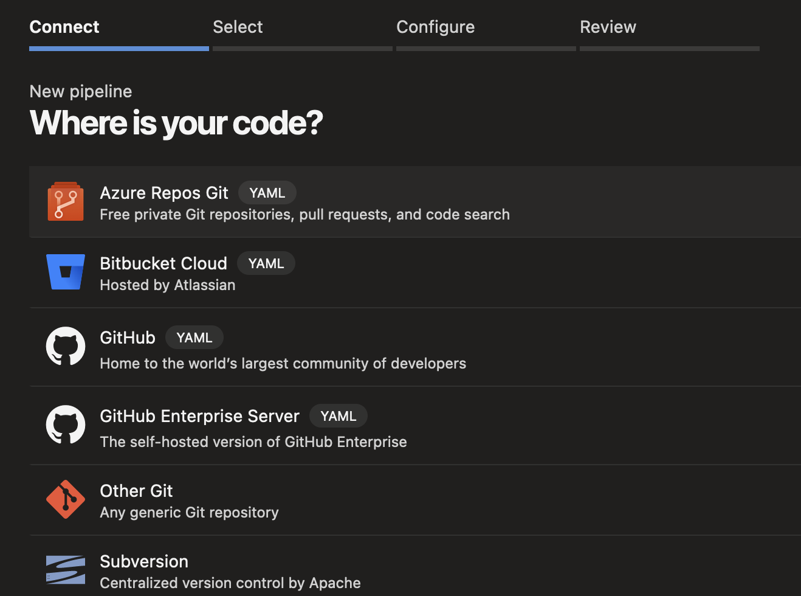Choose Azure Repos Git as code source
This screenshot has width=801, height=596.
click(164, 193)
